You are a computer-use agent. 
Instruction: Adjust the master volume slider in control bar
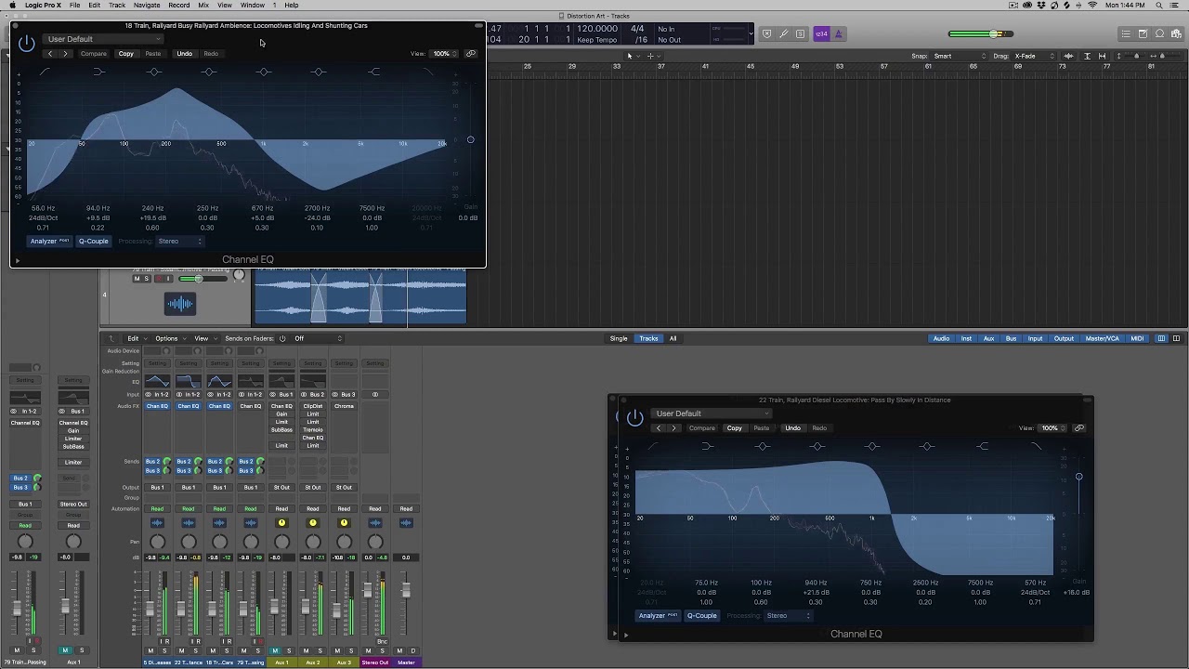coord(994,34)
